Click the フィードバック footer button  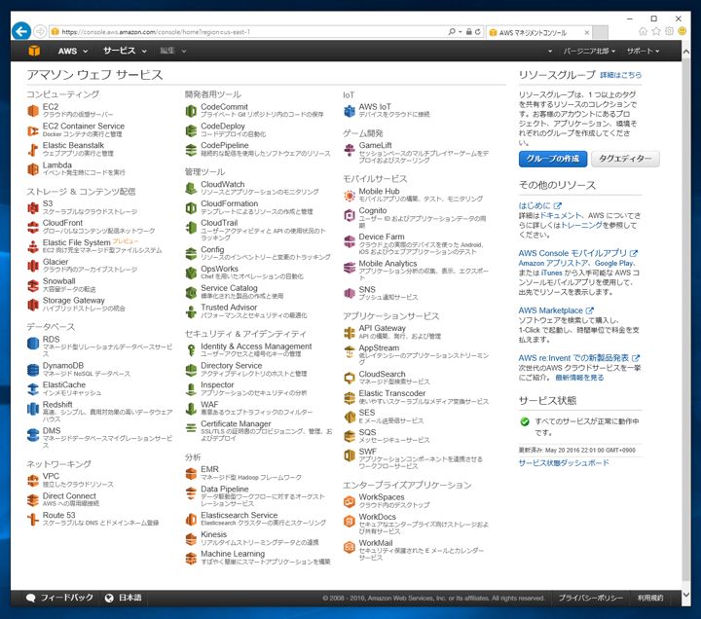pyautogui.click(x=60, y=598)
